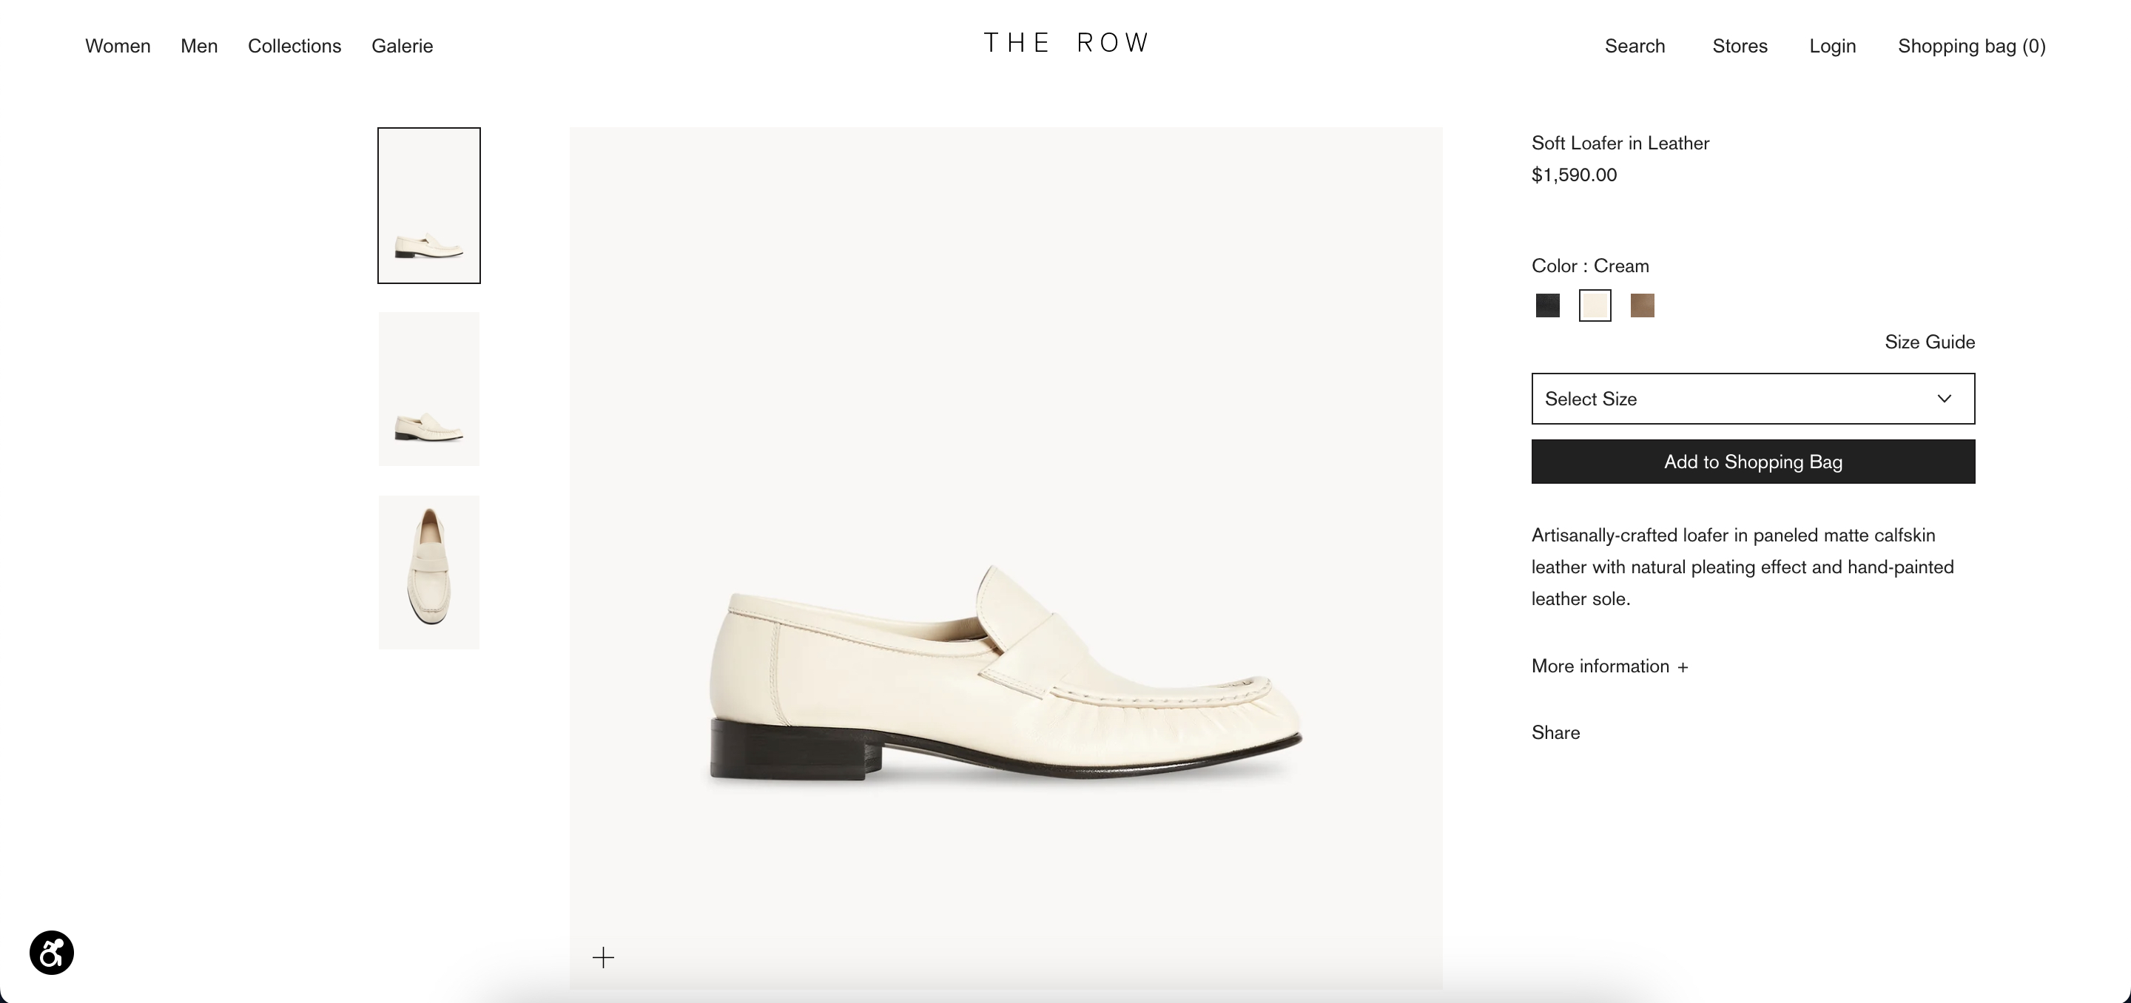The height and width of the screenshot is (1003, 2131).
Task: Open the accessibility widget icon
Action: point(51,953)
